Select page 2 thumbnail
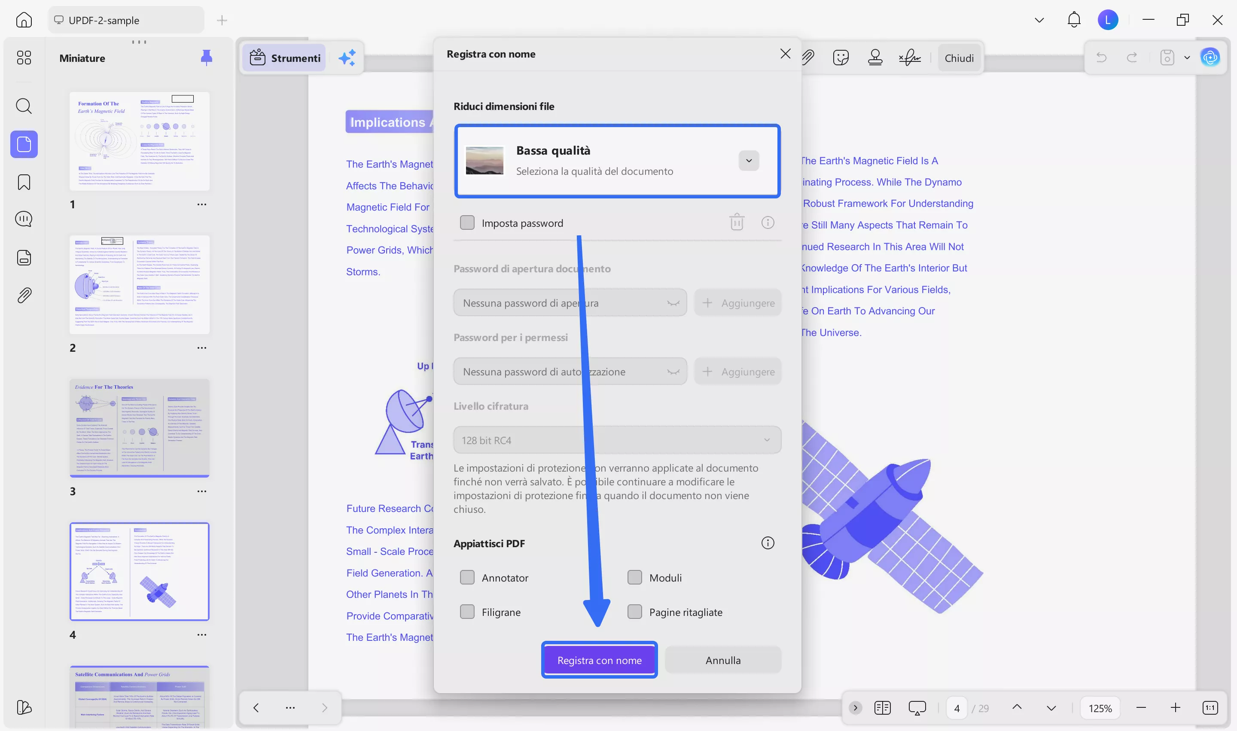The width and height of the screenshot is (1237, 731). tap(140, 285)
